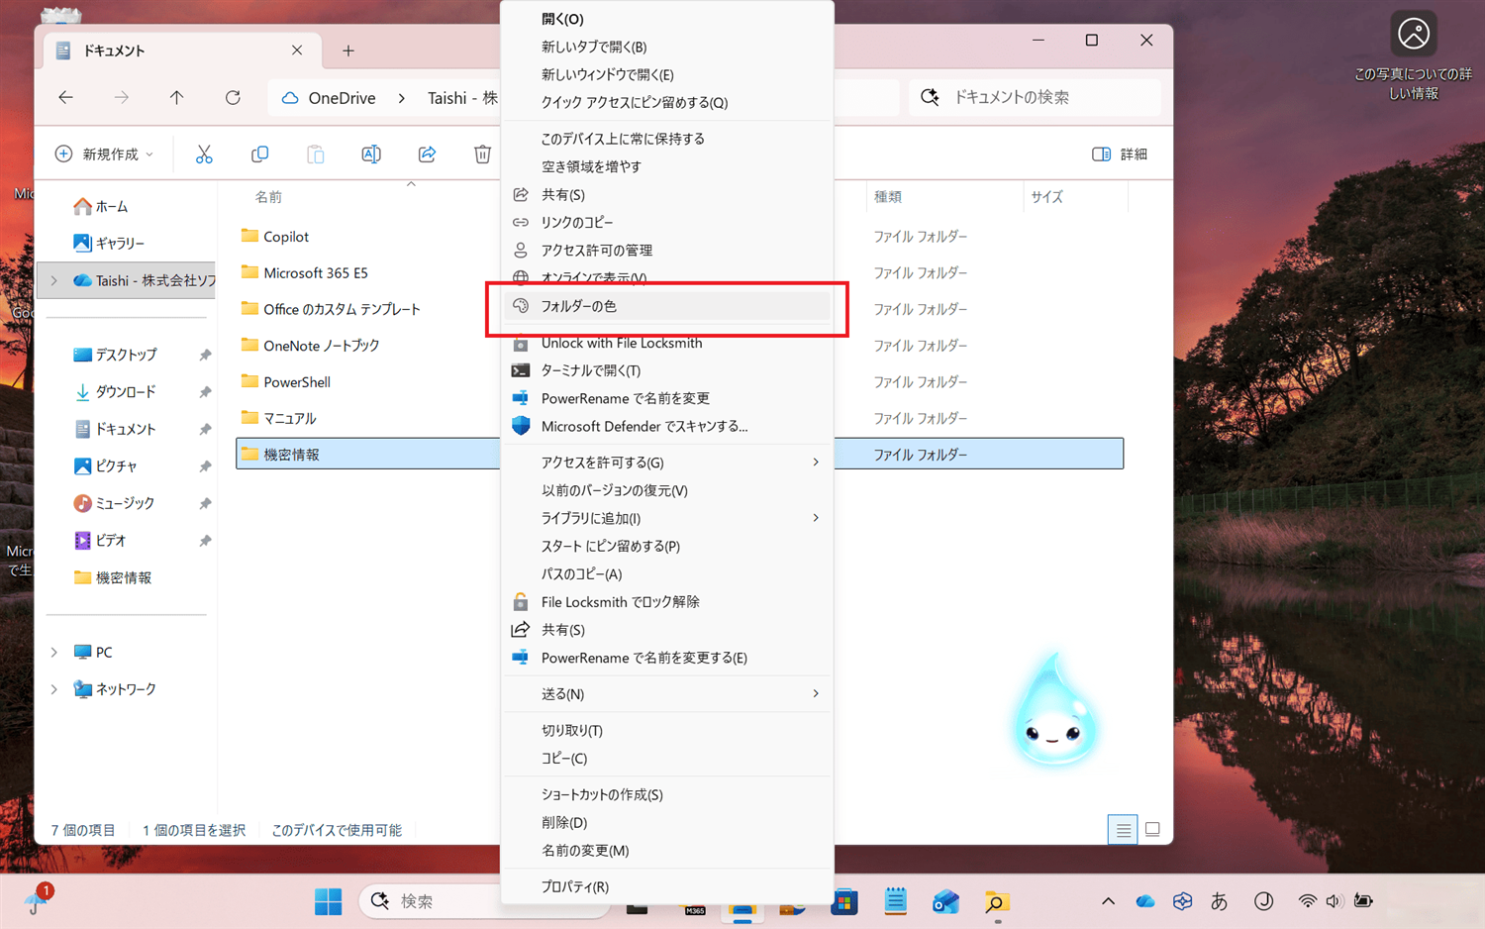
Task: Close the ドキュメント tab
Action: click(297, 50)
